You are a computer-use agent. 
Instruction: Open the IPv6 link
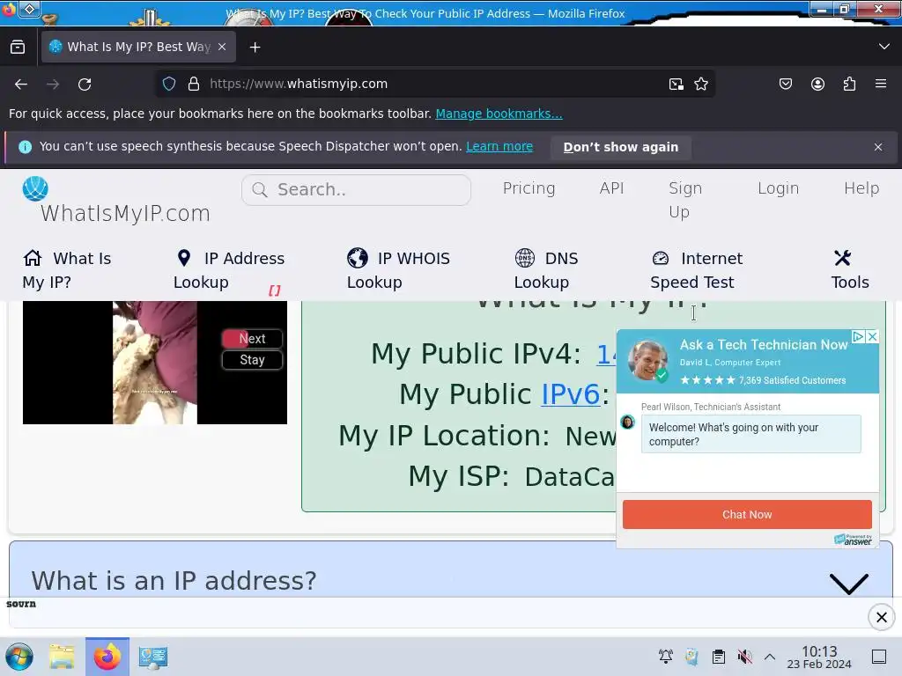tap(570, 394)
